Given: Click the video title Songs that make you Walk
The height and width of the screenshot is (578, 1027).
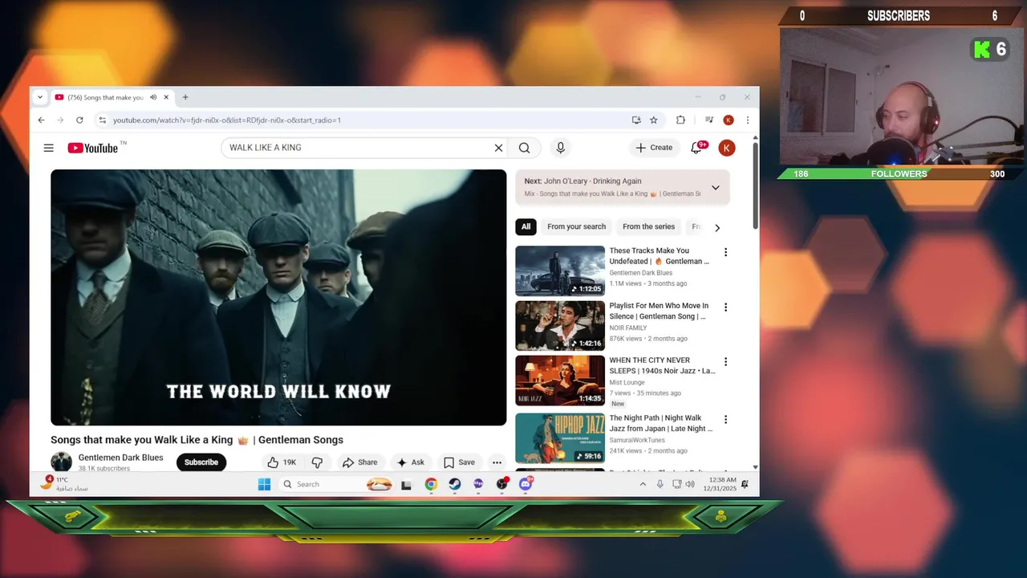Looking at the screenshot, I should pos(197,440).
